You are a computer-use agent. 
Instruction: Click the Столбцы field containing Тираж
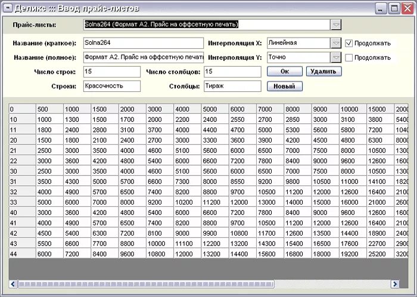click(x=233, y=86)
